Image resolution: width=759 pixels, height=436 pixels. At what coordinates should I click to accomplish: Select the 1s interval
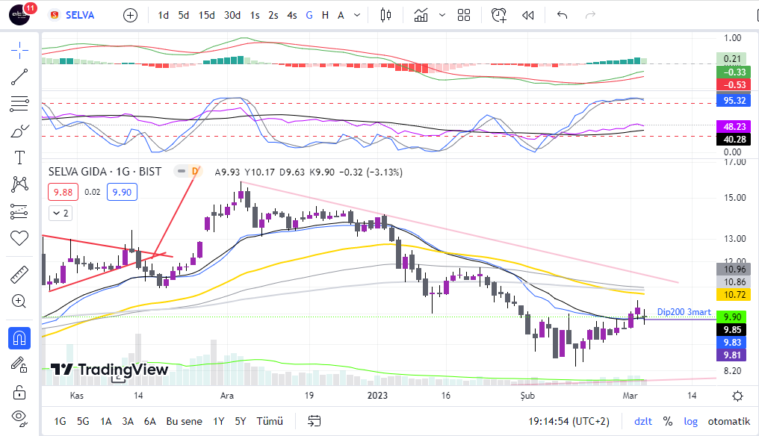pos(255,15)
